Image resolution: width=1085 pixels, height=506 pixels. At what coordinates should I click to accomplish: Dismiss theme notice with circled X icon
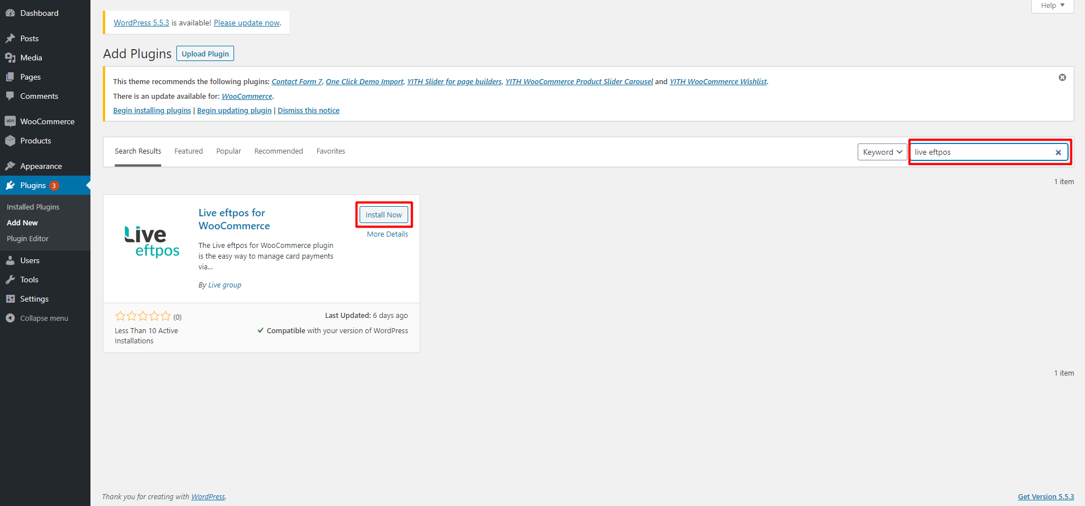tap(1062, 77)
